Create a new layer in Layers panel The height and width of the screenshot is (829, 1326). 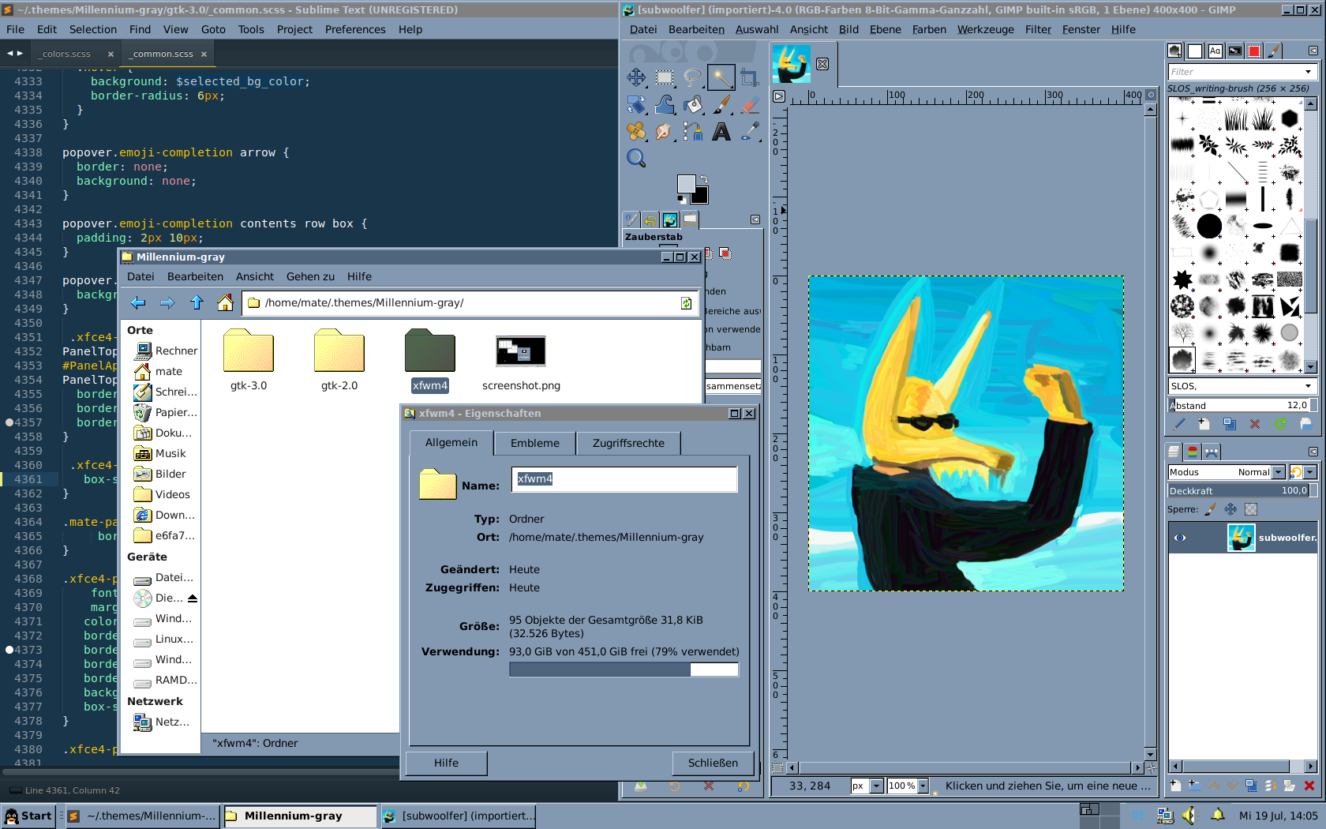tap(1175, 786)
